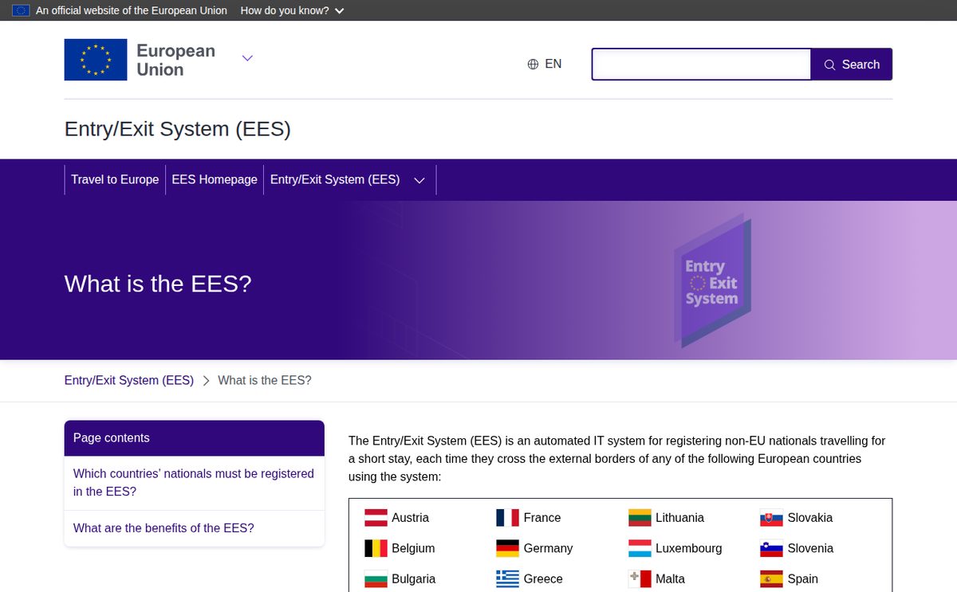Click the 'Spain' country name
This screenshot has height=592, width=957.
(803, 579)
